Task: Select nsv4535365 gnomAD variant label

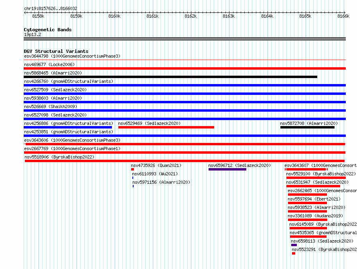Action: point(323,233)
